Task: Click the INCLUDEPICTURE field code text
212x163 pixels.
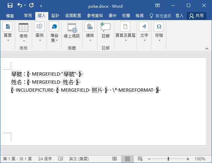Action: [x=35, y=90]
